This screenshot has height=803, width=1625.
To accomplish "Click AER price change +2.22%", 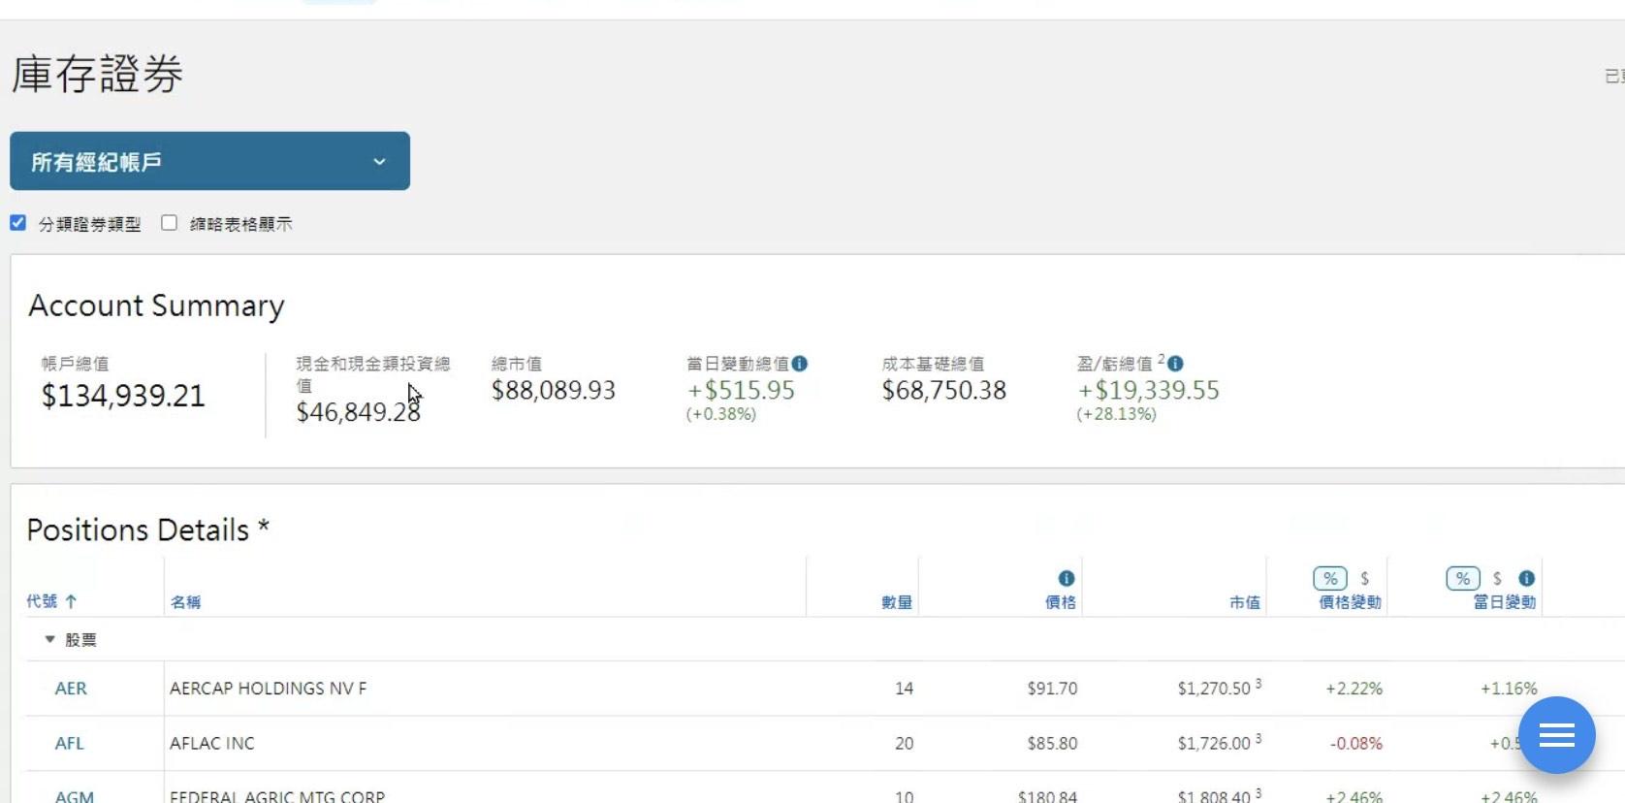I will click(1354, 689).
